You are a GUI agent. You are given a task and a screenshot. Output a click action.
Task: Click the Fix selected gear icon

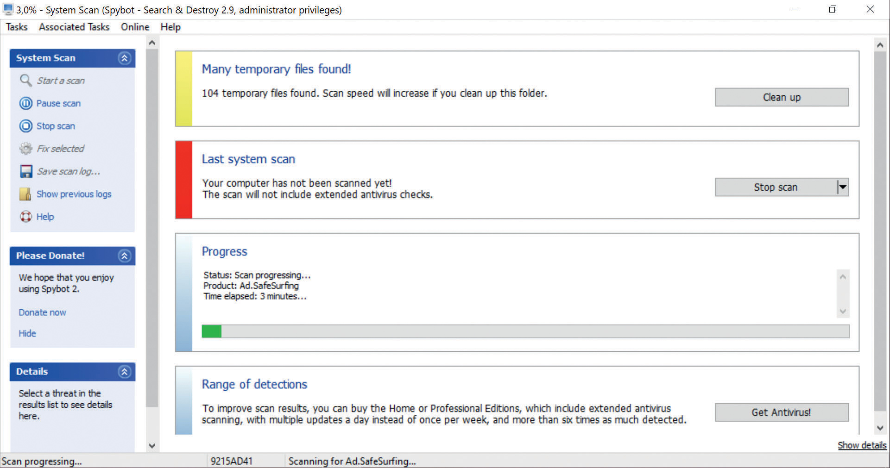pyautogui.click(x=25, y=149)
